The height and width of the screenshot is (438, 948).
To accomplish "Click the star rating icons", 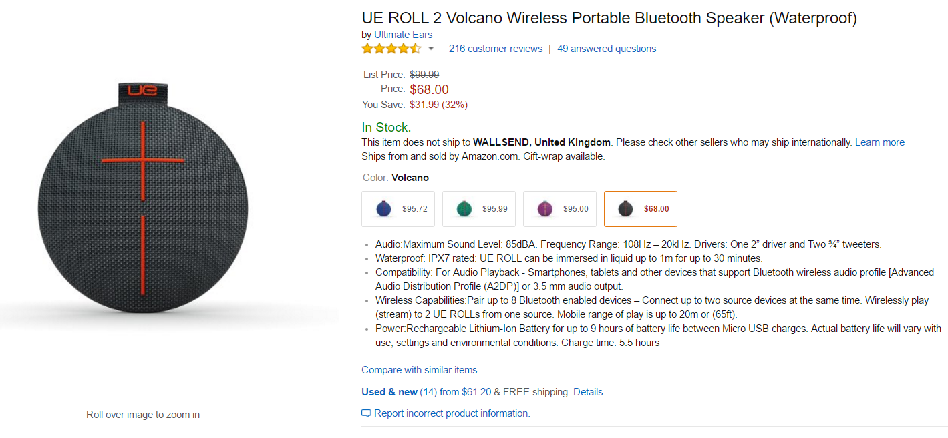I will click(391, 49).
